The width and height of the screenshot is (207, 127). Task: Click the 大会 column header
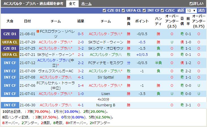click(10, 21)
